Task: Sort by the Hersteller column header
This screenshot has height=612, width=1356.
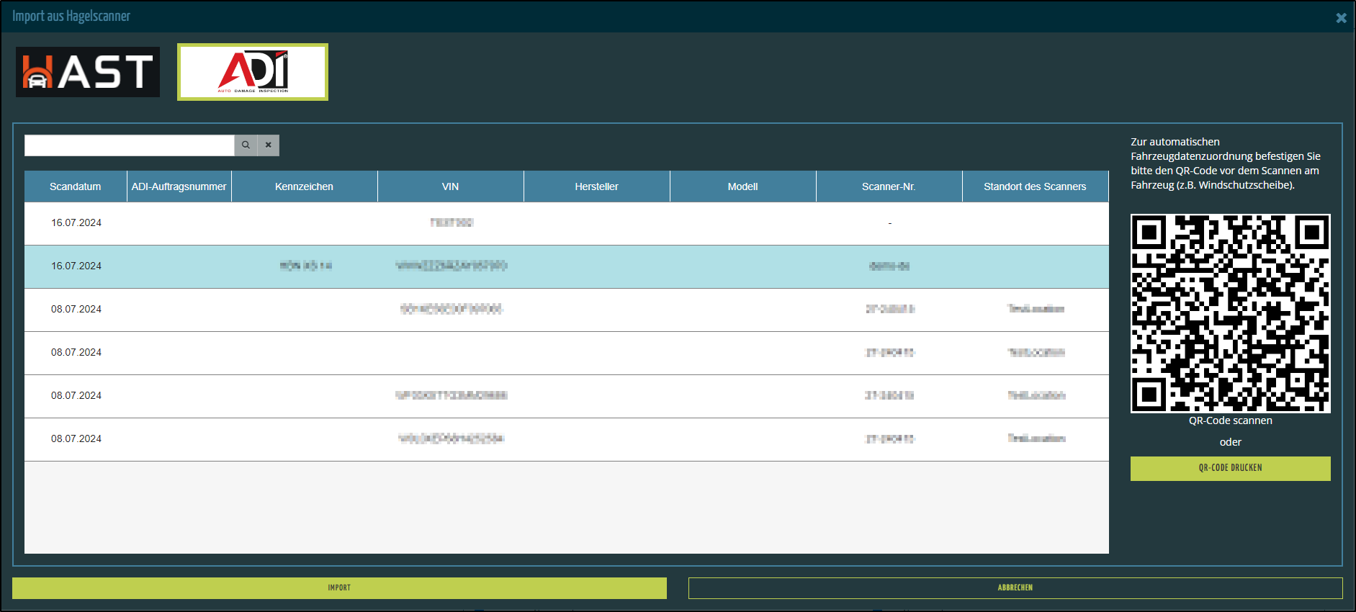Action: [596, 186]
